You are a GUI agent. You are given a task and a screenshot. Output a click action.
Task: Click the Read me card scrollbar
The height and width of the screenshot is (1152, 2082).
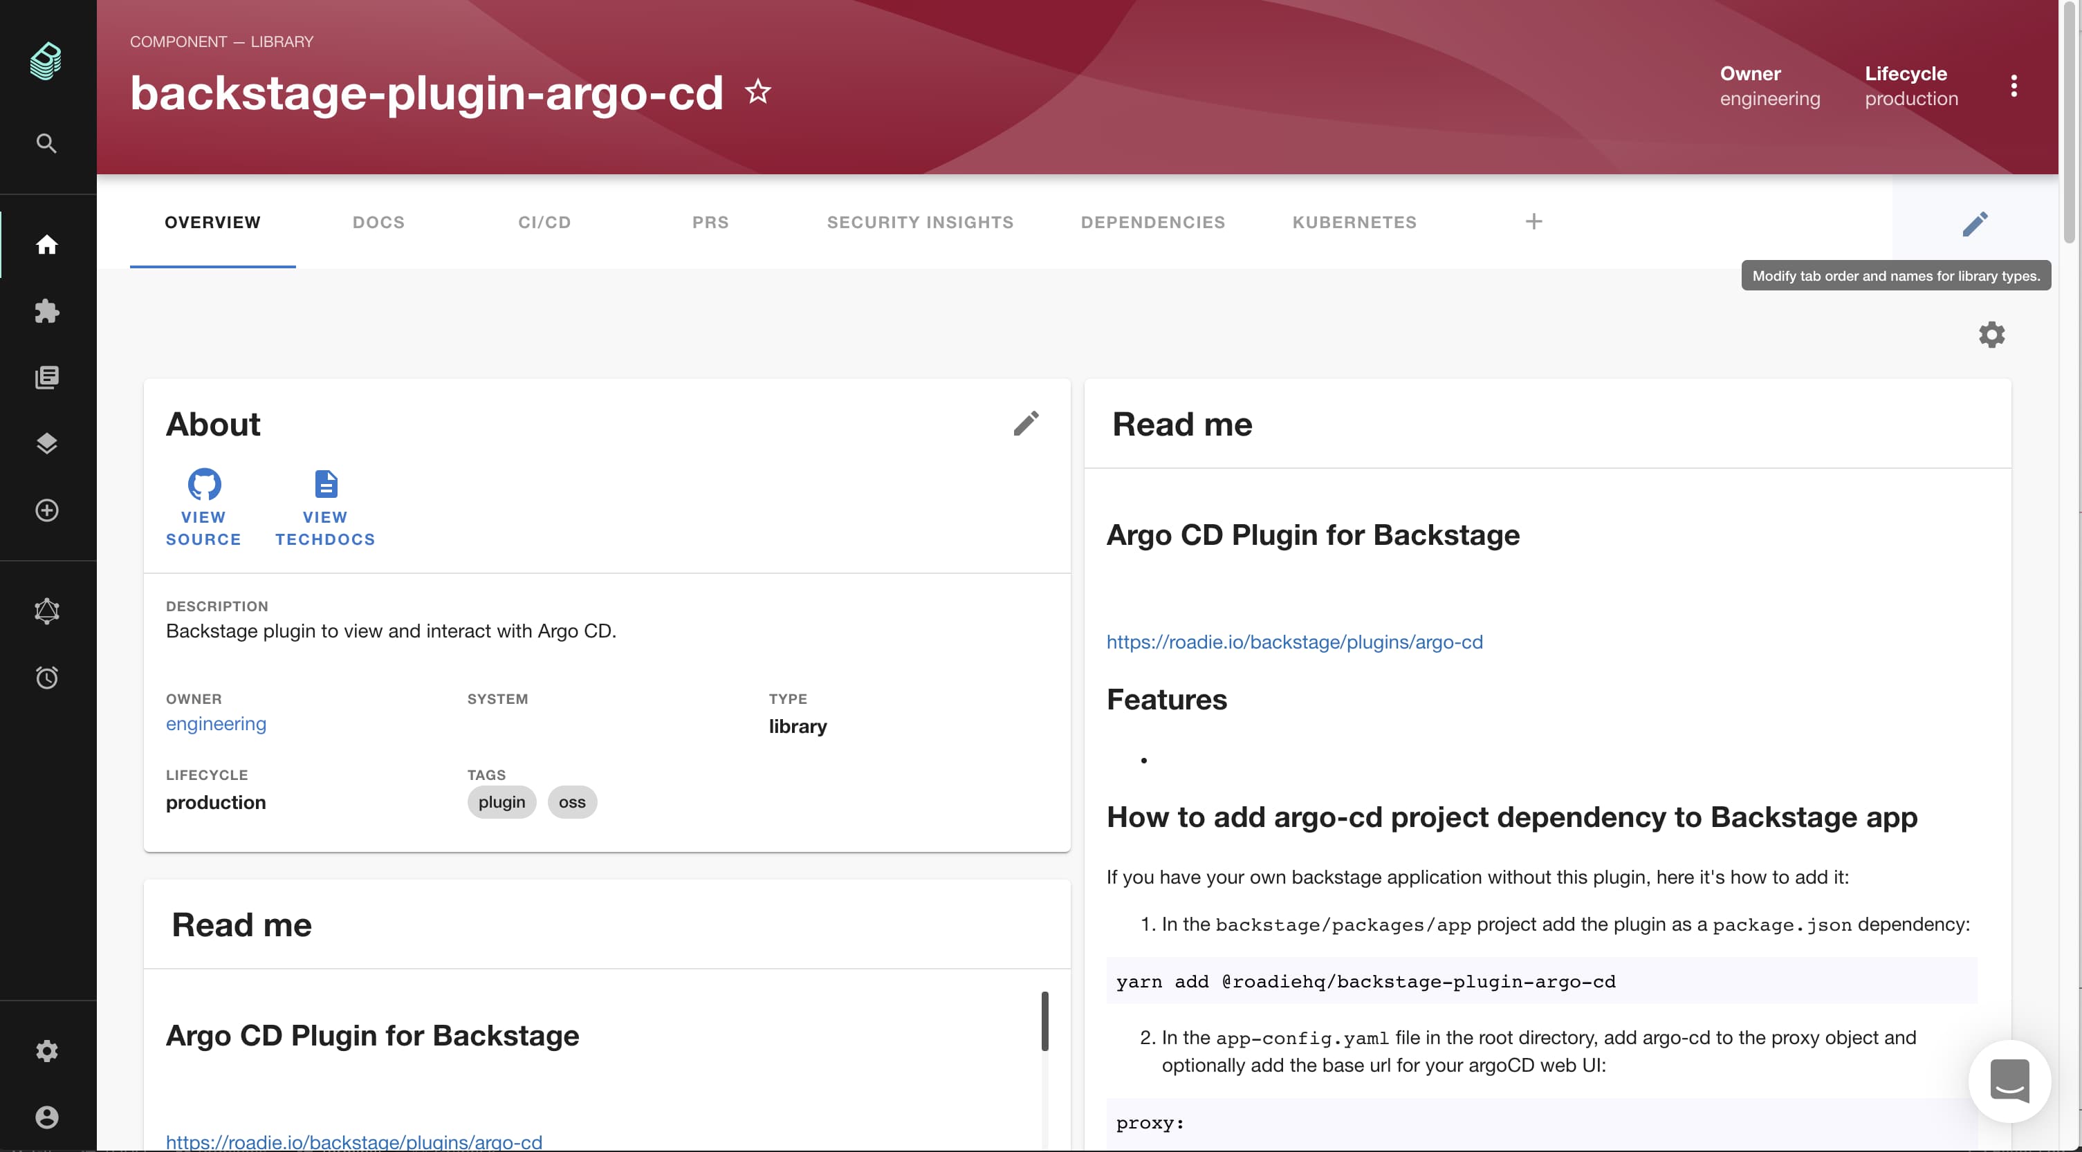(x=1044, y=1021)
